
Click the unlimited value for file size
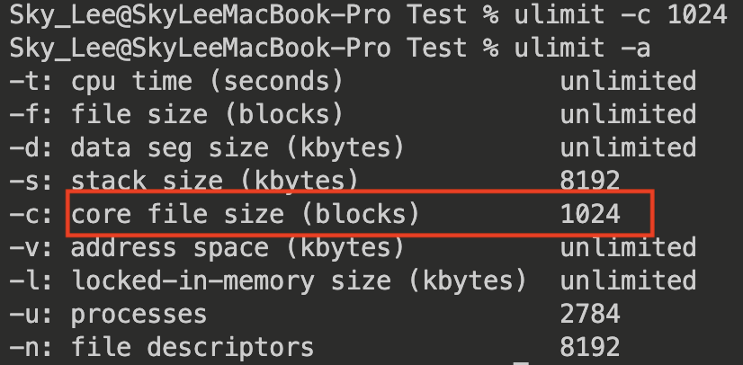(628, 114)
